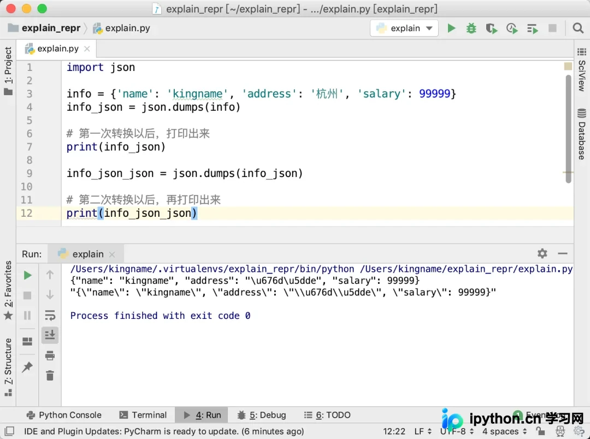Open the Structure tool window
This screenshot has height=439, width=590.
[8, 367]
